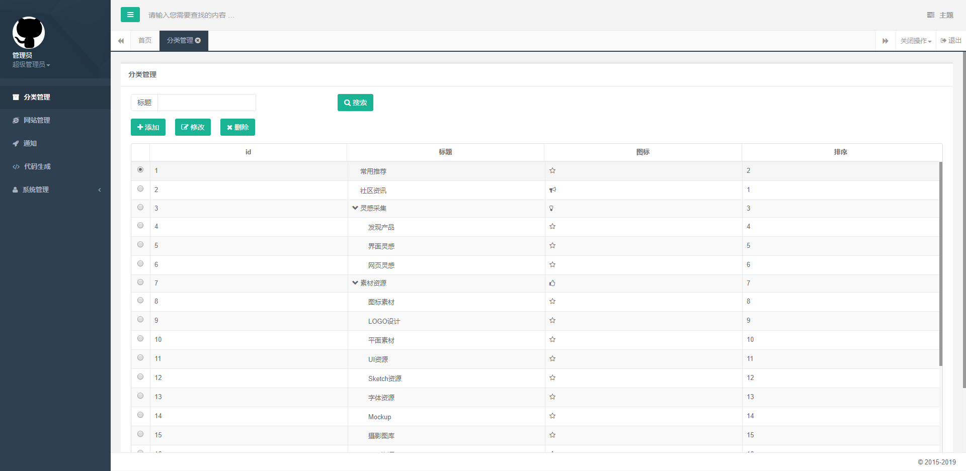Select the radio button for row id 2
The width and height of the screenshot is (966, 471).
tap(140, 189)
